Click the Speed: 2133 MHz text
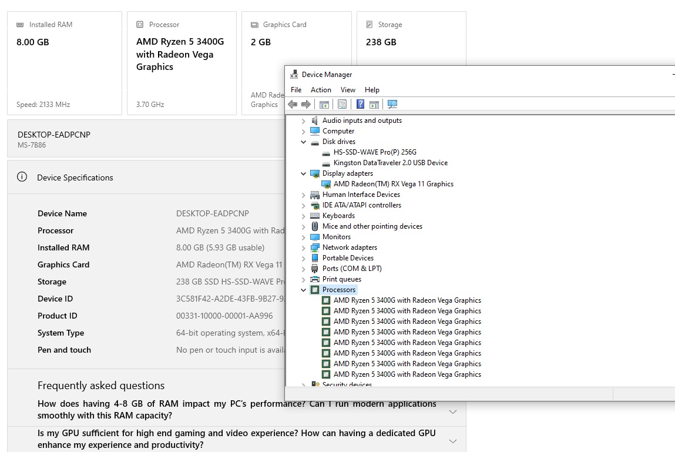This screenshot has width=675, height=452. click(43, 104)
